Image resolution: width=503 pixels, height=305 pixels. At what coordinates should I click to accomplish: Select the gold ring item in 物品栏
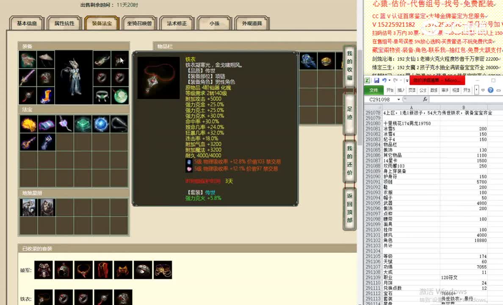click(x=326, y=61)
